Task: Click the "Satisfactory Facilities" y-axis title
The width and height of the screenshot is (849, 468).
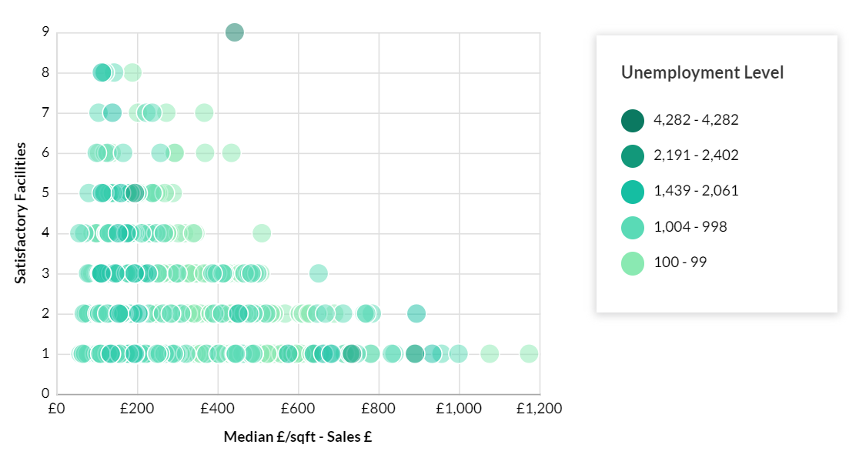Action: [22, 212]
